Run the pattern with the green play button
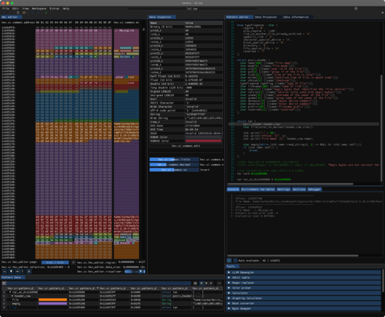This screenshot has width=385, height=317. pyautogui.click(x=229, y=260)
